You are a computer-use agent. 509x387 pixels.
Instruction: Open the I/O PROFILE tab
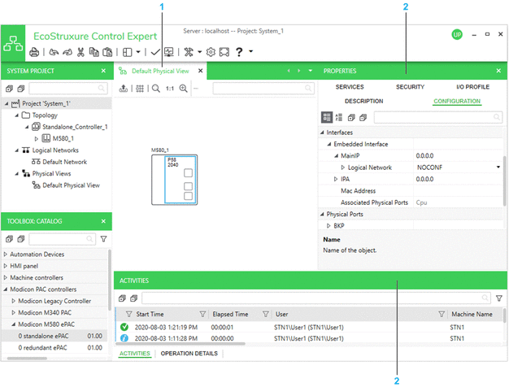coord(472,87)
